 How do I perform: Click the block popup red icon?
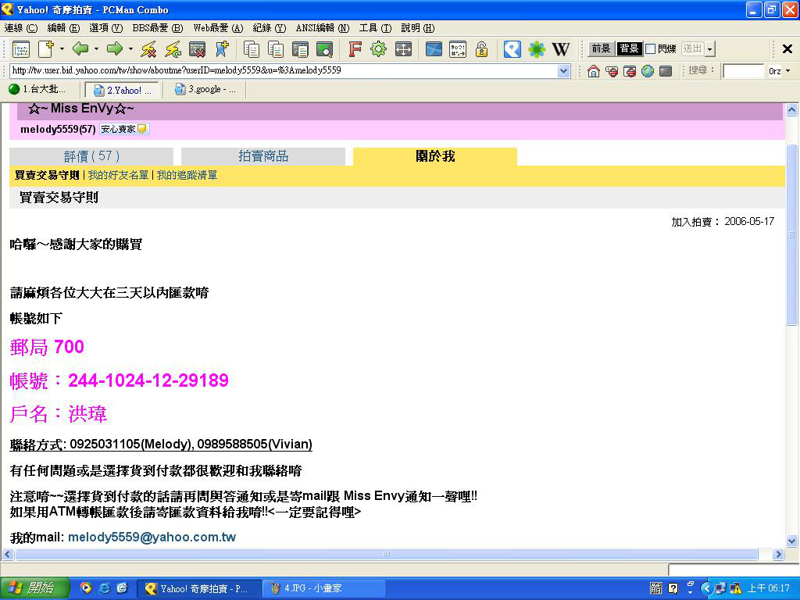(612, 71)
